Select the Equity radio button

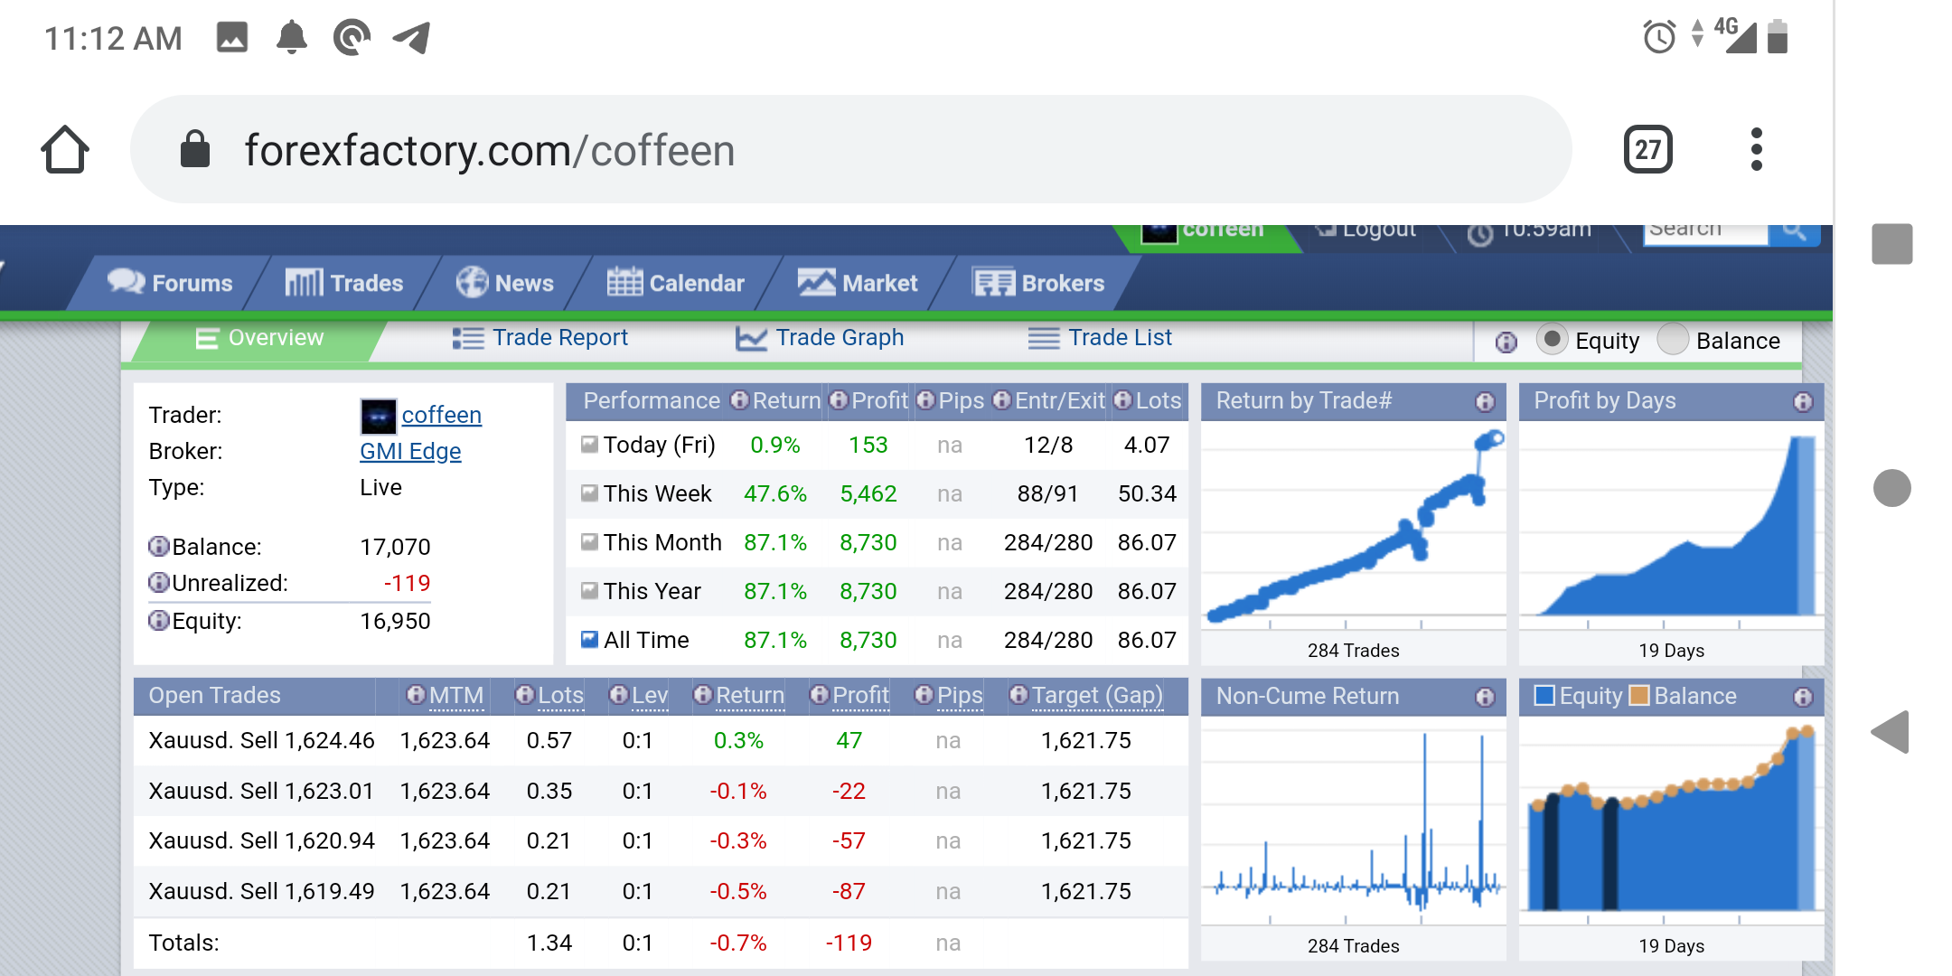coord(1552,340)
